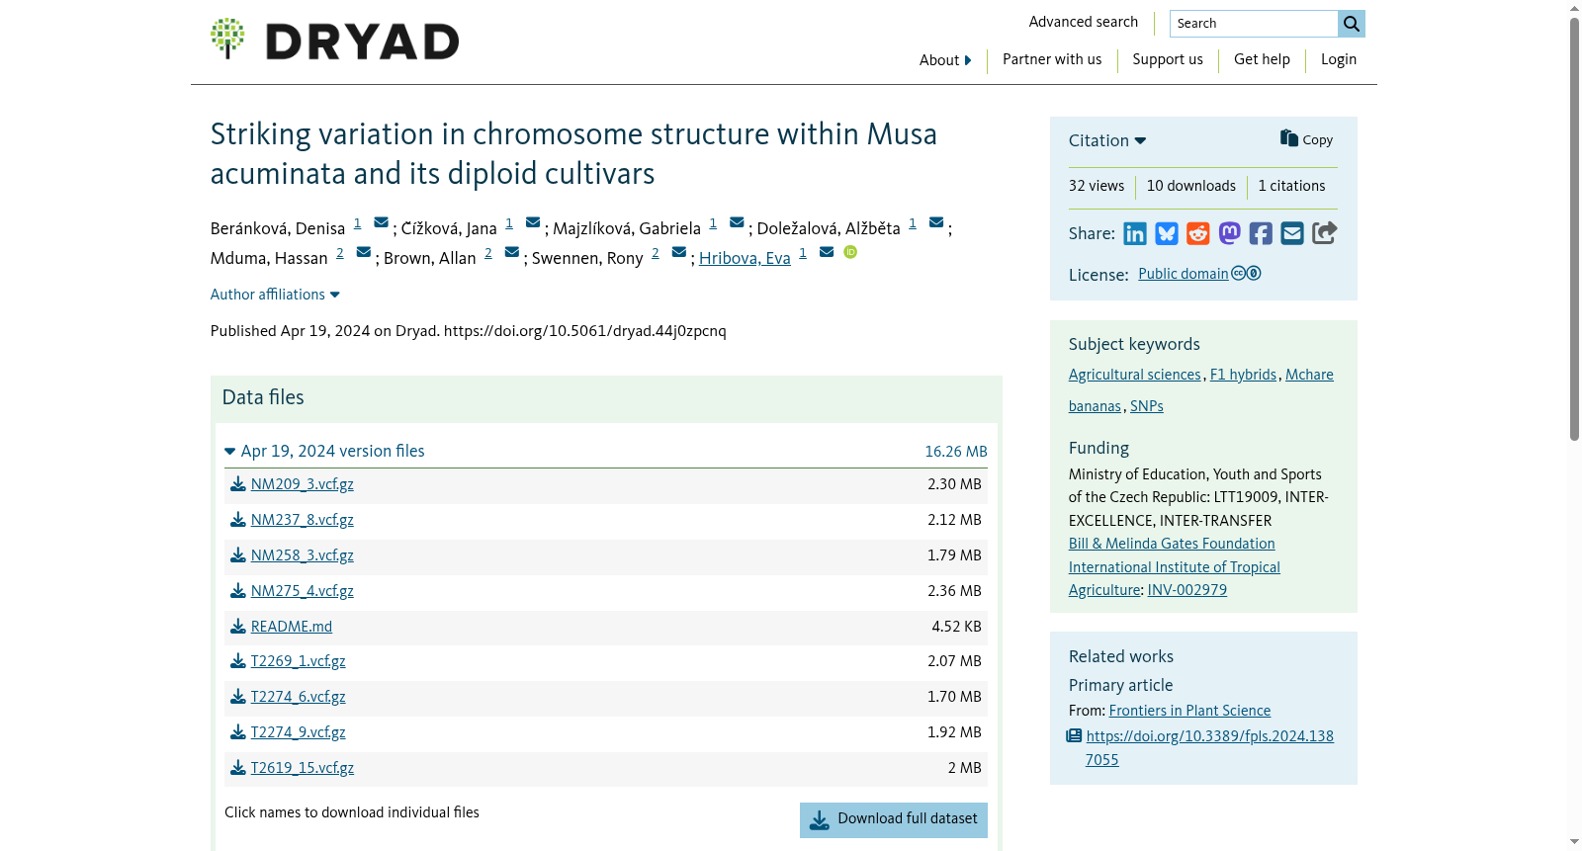Click download icon for README.md

pos(238,627)
